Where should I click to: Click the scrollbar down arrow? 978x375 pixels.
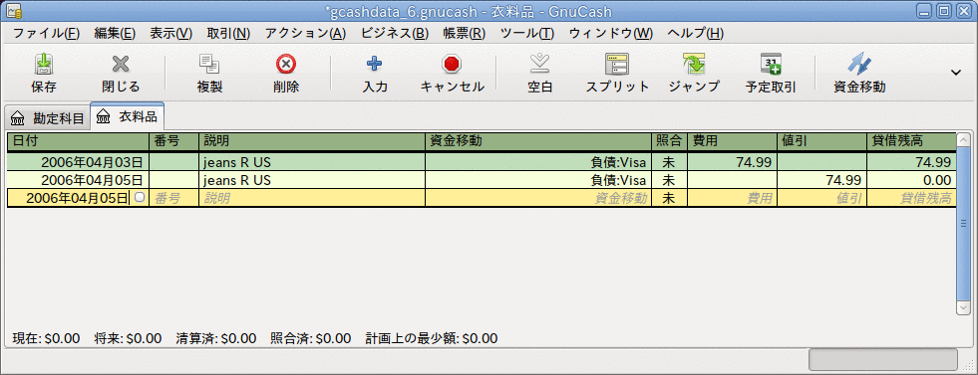pos(963,307)
